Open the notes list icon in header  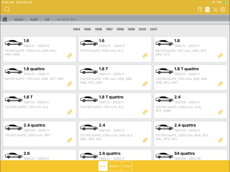pos(207,9)
